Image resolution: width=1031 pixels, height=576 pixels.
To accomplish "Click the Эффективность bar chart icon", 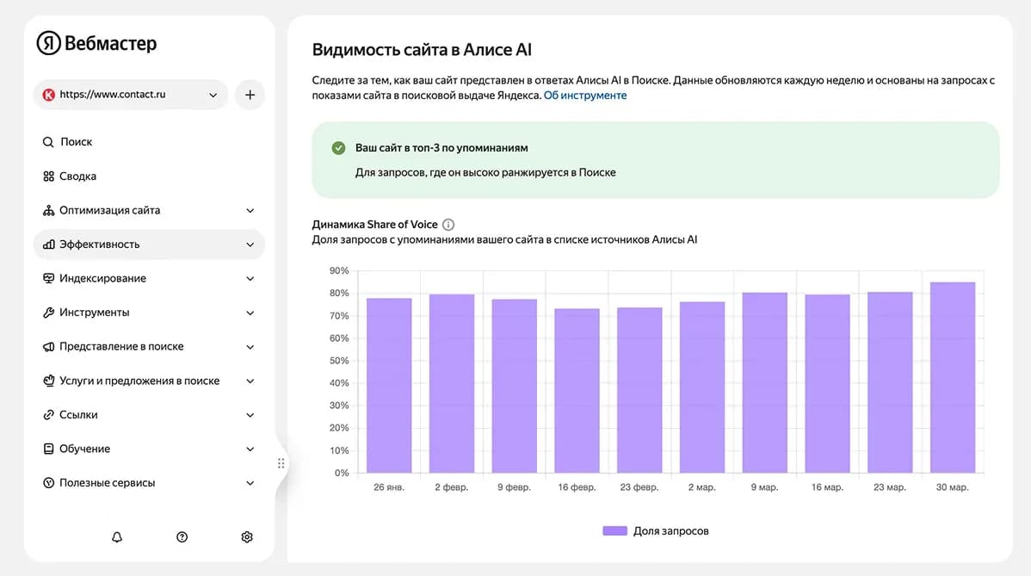I will tap(49, 245).
